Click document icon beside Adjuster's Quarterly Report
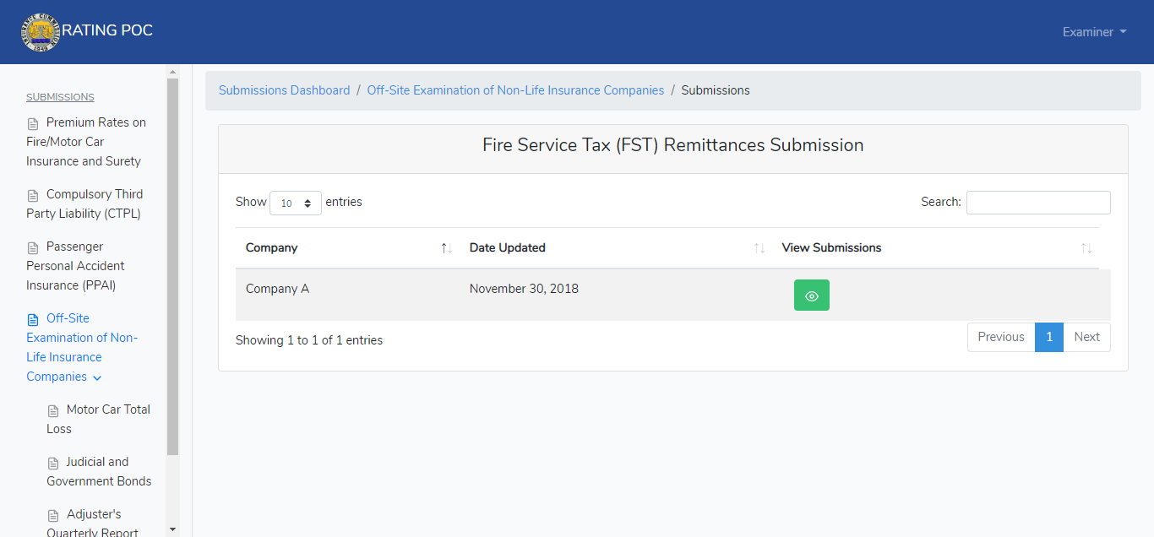 [53, 516]
